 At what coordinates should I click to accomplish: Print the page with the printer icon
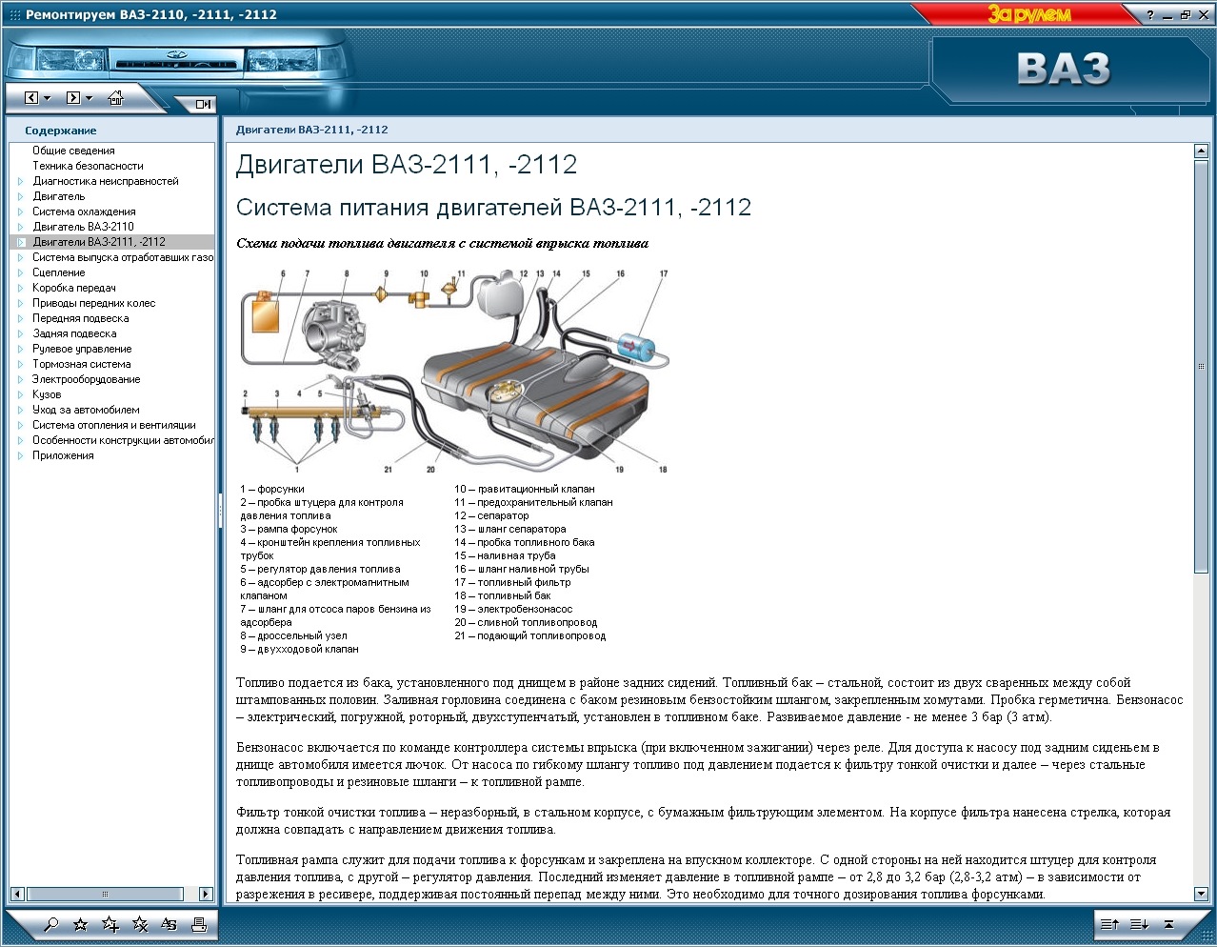pos(198,924)
